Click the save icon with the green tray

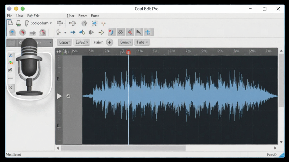(x=18, y=23)
